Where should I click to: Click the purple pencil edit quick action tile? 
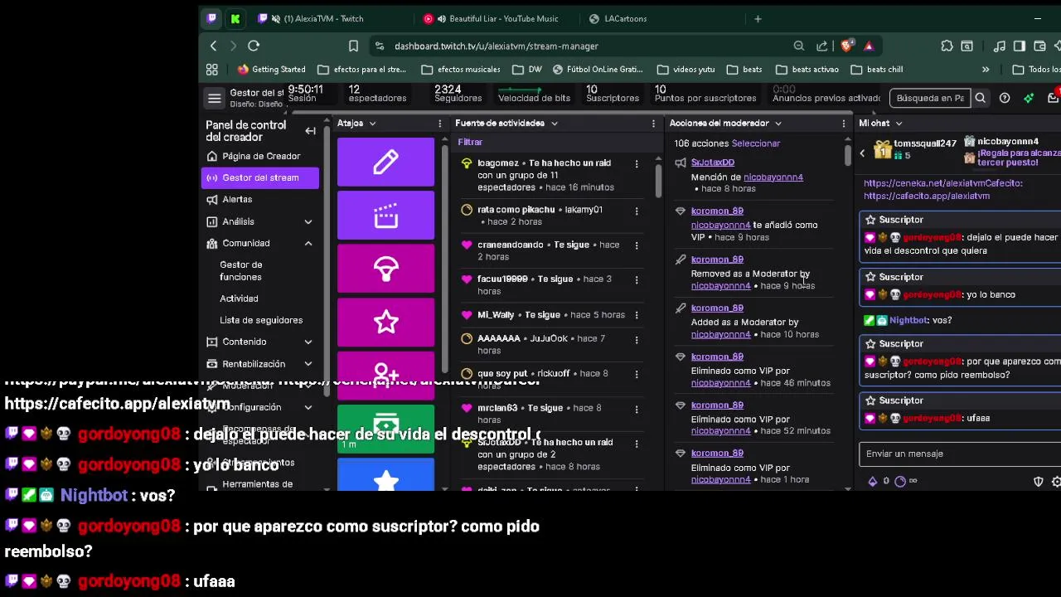tap(385, 162)
